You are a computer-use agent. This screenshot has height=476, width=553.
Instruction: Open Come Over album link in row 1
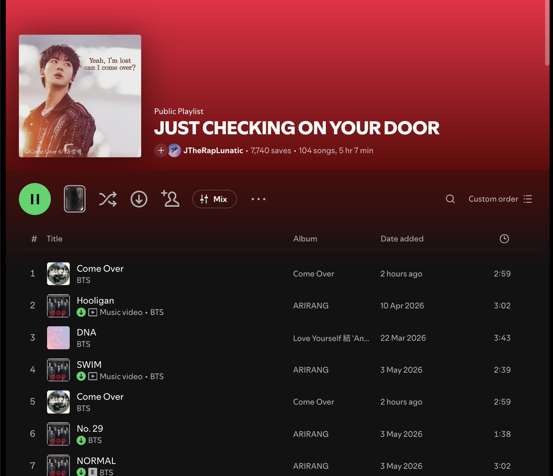(x=313, y=274)
